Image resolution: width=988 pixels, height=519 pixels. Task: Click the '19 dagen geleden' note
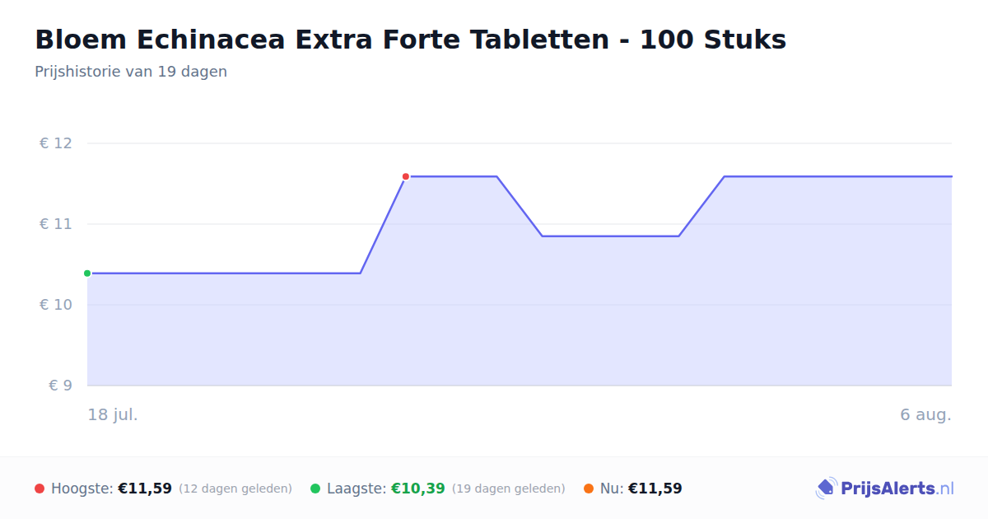[509, 489]
